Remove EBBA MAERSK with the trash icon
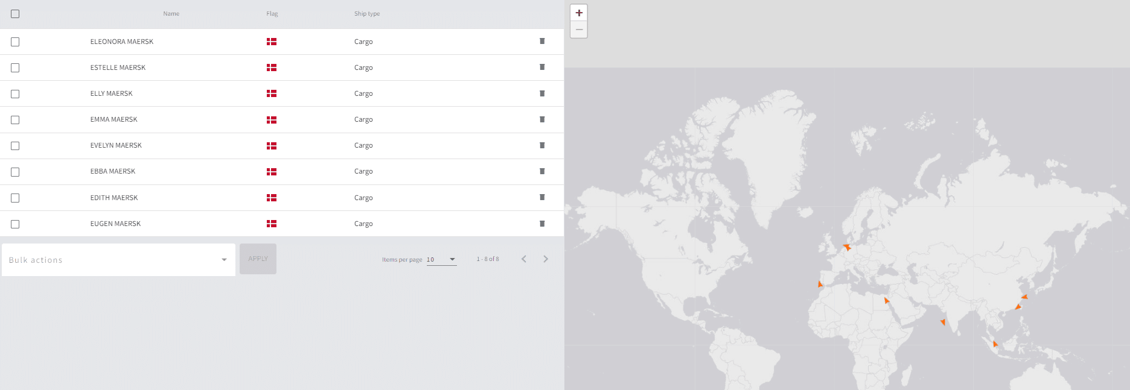 (542, 171)
